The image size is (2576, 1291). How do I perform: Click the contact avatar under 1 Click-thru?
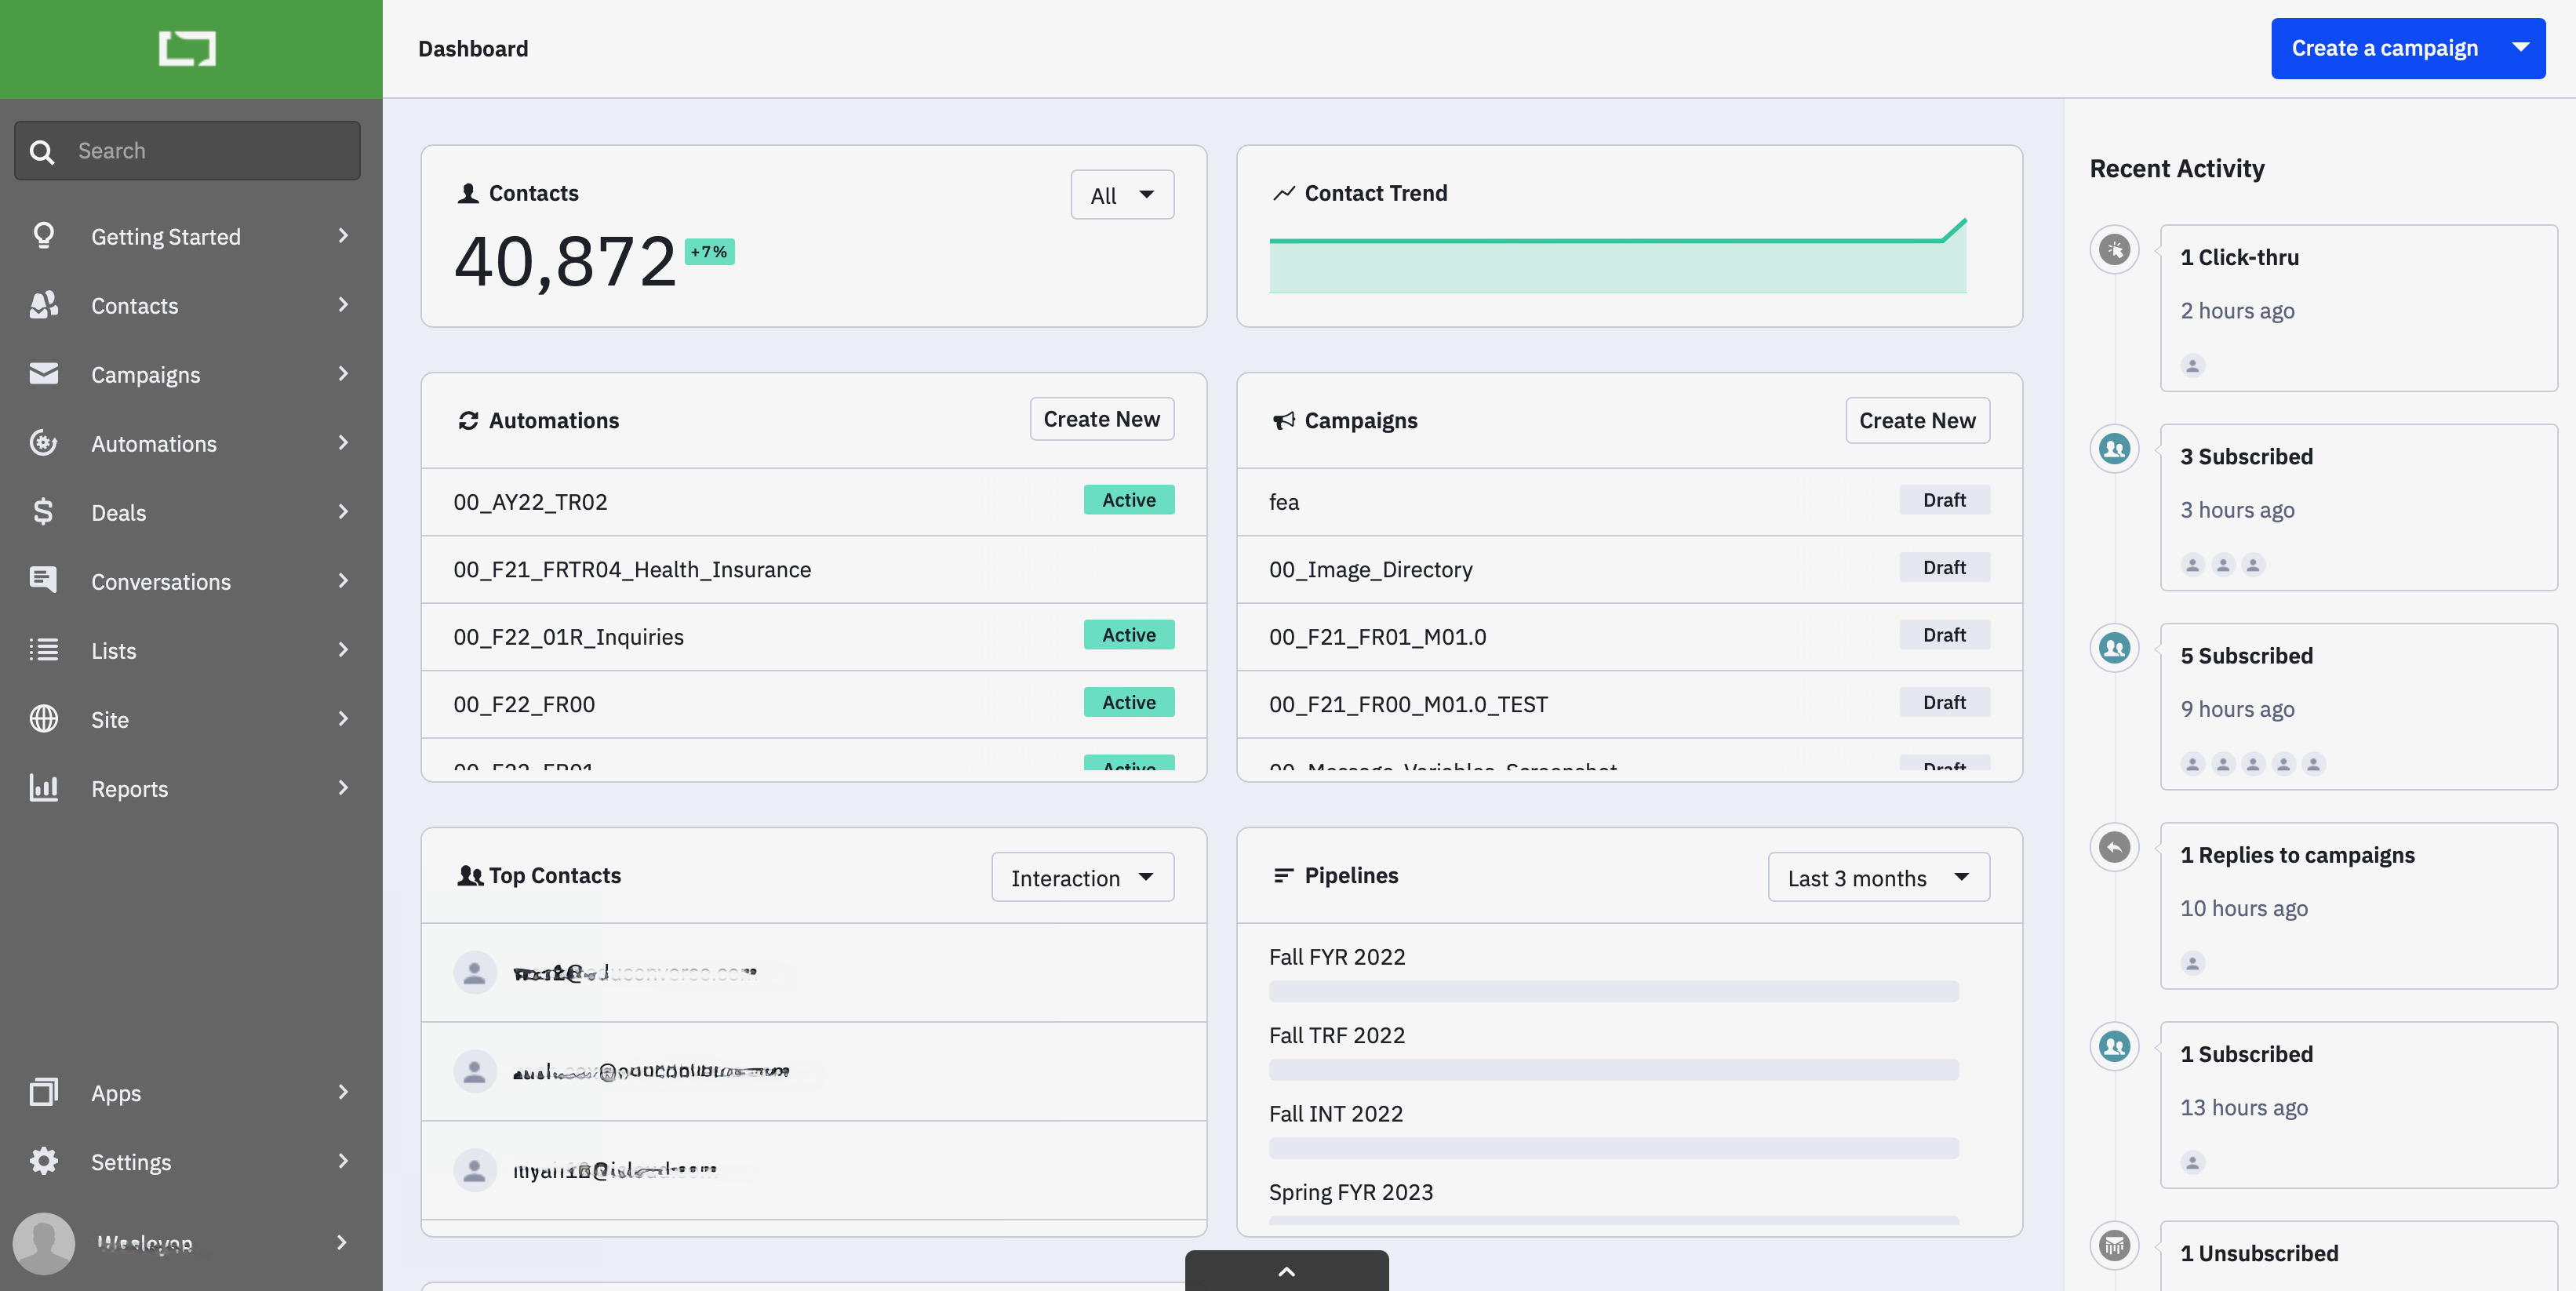point(2192,365)
